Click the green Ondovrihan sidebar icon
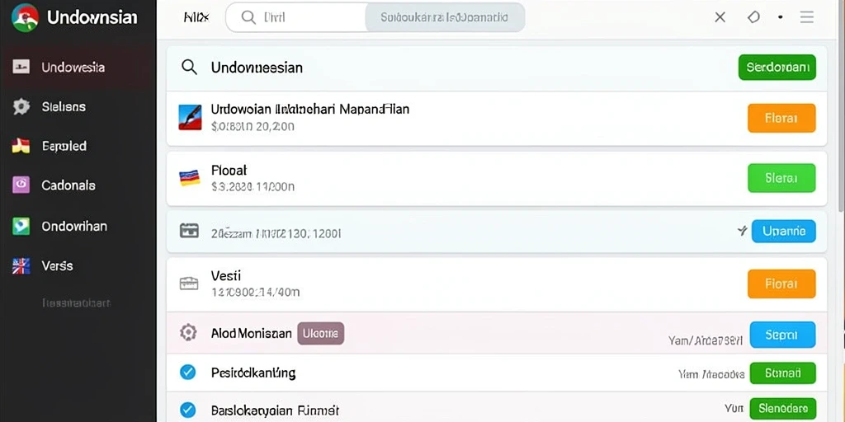This screenshot has height=422, width=845. 21,226
